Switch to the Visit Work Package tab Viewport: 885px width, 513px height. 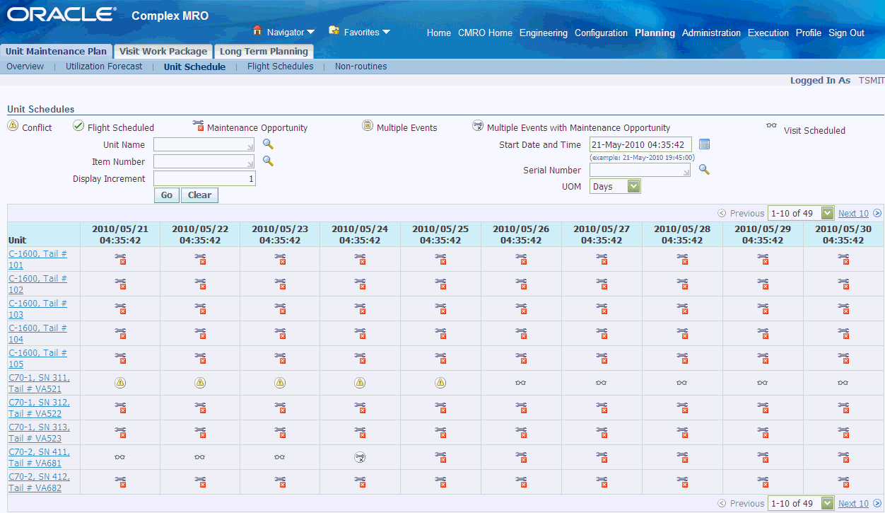pos(163,51)
